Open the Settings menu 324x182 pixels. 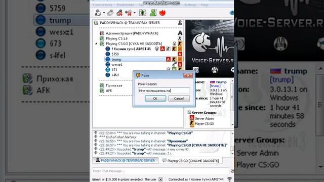coord(190,5)
